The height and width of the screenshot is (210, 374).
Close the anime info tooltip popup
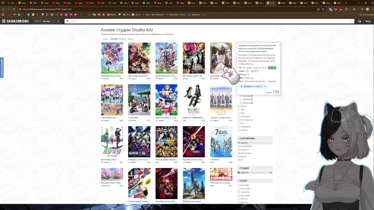click(279, 45)
